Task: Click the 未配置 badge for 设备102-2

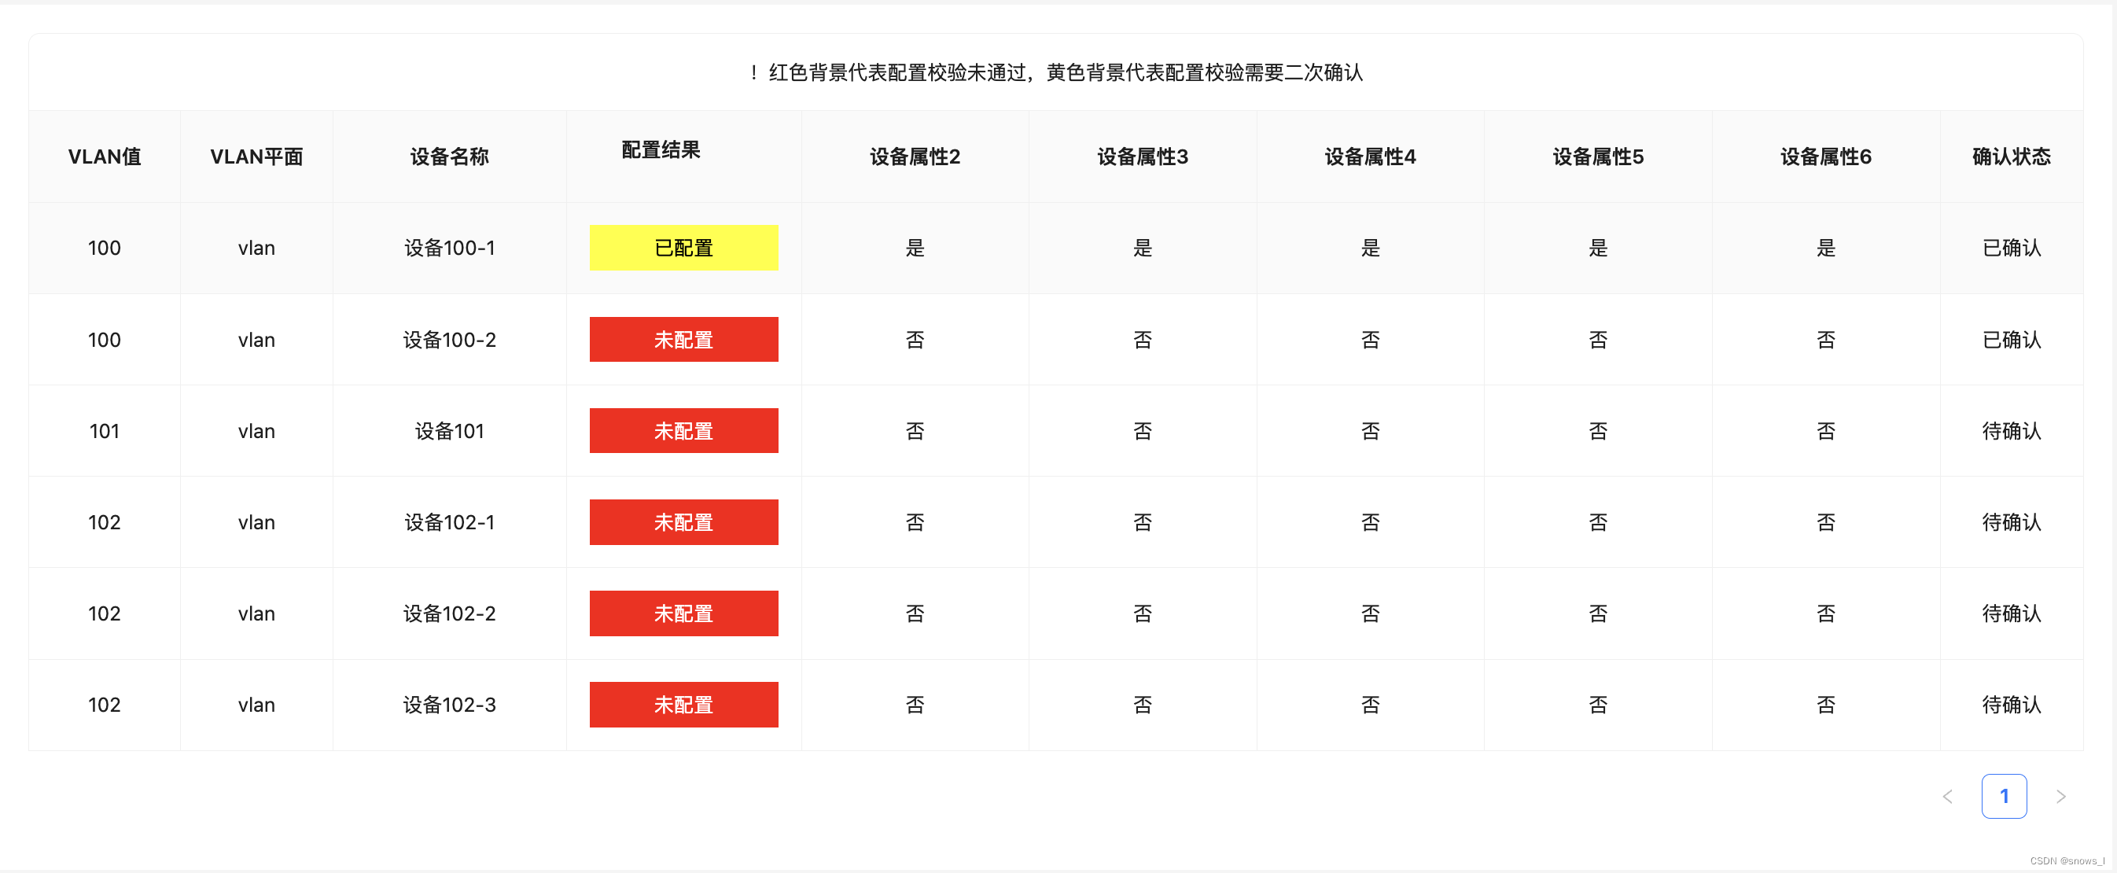Action: pos(683,613)
